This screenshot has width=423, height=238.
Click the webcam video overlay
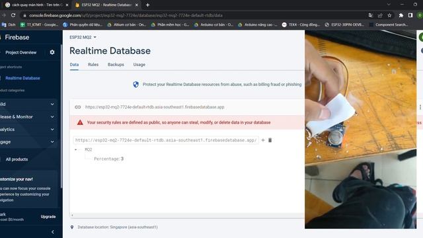point(361,130)
